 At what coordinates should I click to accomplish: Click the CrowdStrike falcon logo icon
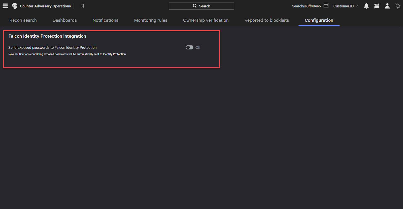15,6
